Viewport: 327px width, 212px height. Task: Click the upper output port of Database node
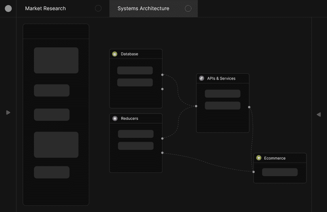[x=162, y=75]
